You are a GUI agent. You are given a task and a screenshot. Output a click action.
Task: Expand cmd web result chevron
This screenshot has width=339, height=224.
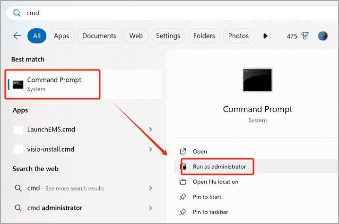pyautogui.click(x=150, y=188)
